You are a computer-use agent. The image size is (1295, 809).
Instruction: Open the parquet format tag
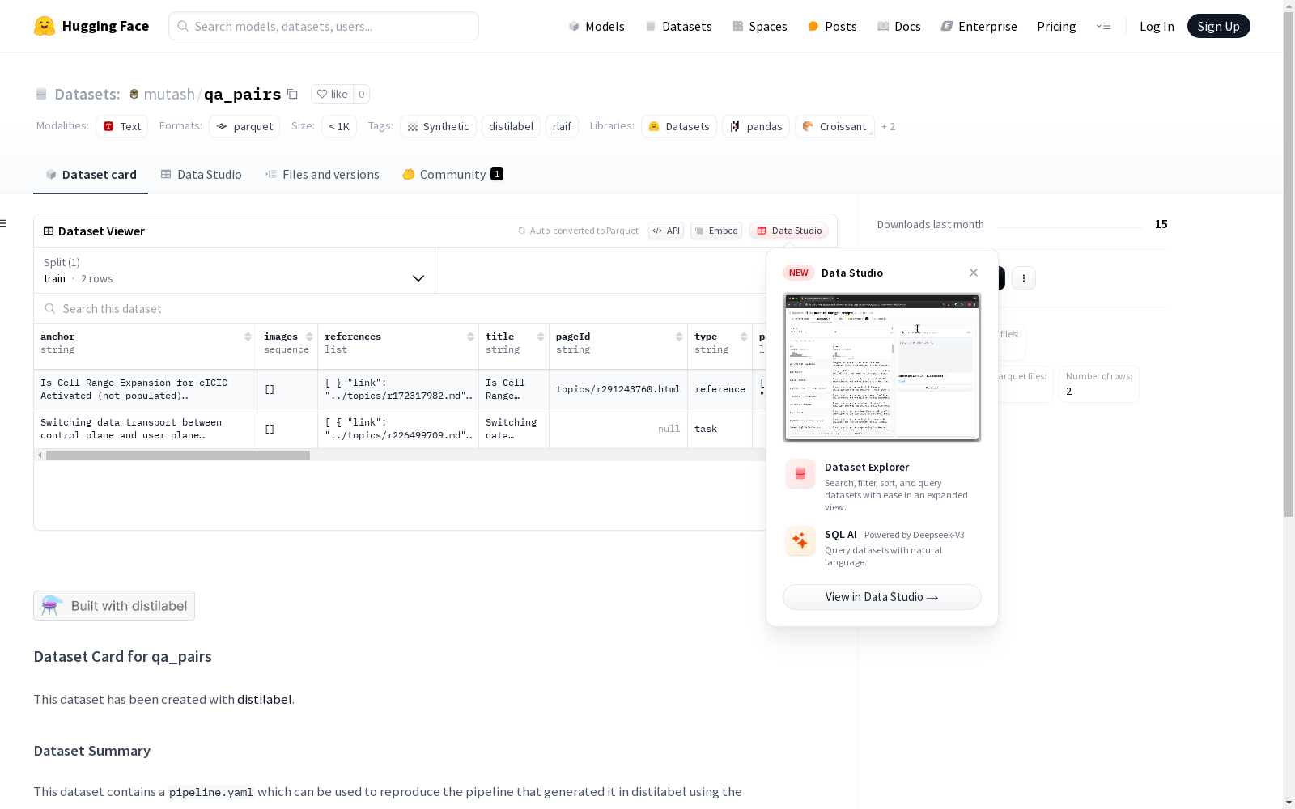[244, 126]
